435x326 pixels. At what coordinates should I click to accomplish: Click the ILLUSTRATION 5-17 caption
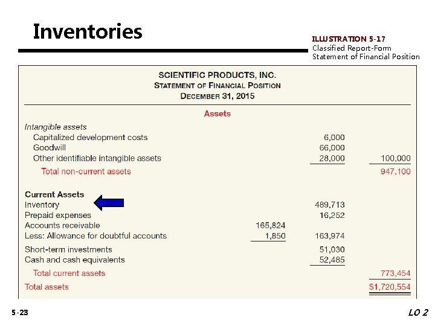point(349,39)
